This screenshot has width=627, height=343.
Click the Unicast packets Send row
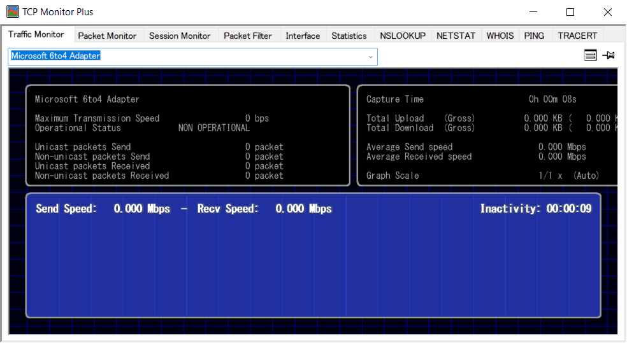pyautogui.click(x=159, y=147)
